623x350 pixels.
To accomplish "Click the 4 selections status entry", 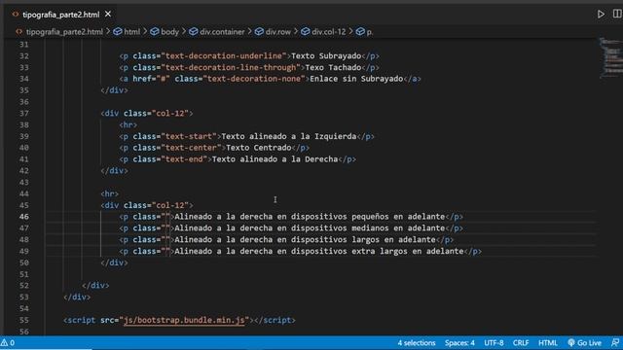I will pyautogui.click(x=417, y=343).
